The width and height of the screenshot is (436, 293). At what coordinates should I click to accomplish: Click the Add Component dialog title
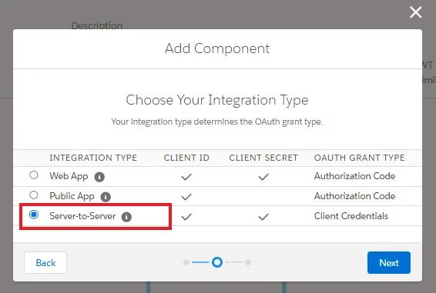click(x=217, y=48)
